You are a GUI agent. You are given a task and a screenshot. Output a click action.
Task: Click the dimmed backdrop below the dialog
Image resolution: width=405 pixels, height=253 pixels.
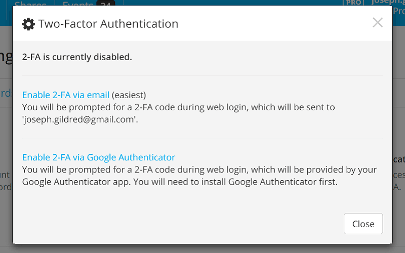[202, 248]
